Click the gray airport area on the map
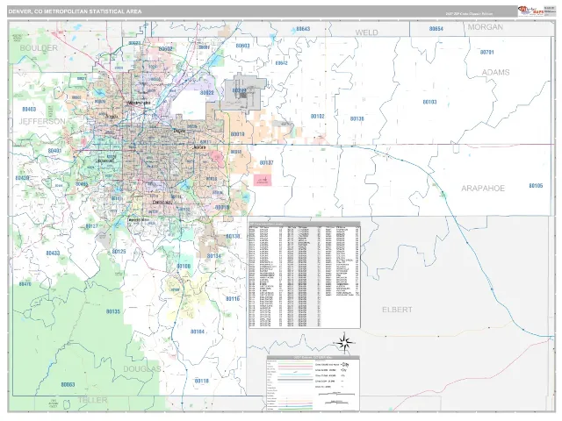 [245, 92]
